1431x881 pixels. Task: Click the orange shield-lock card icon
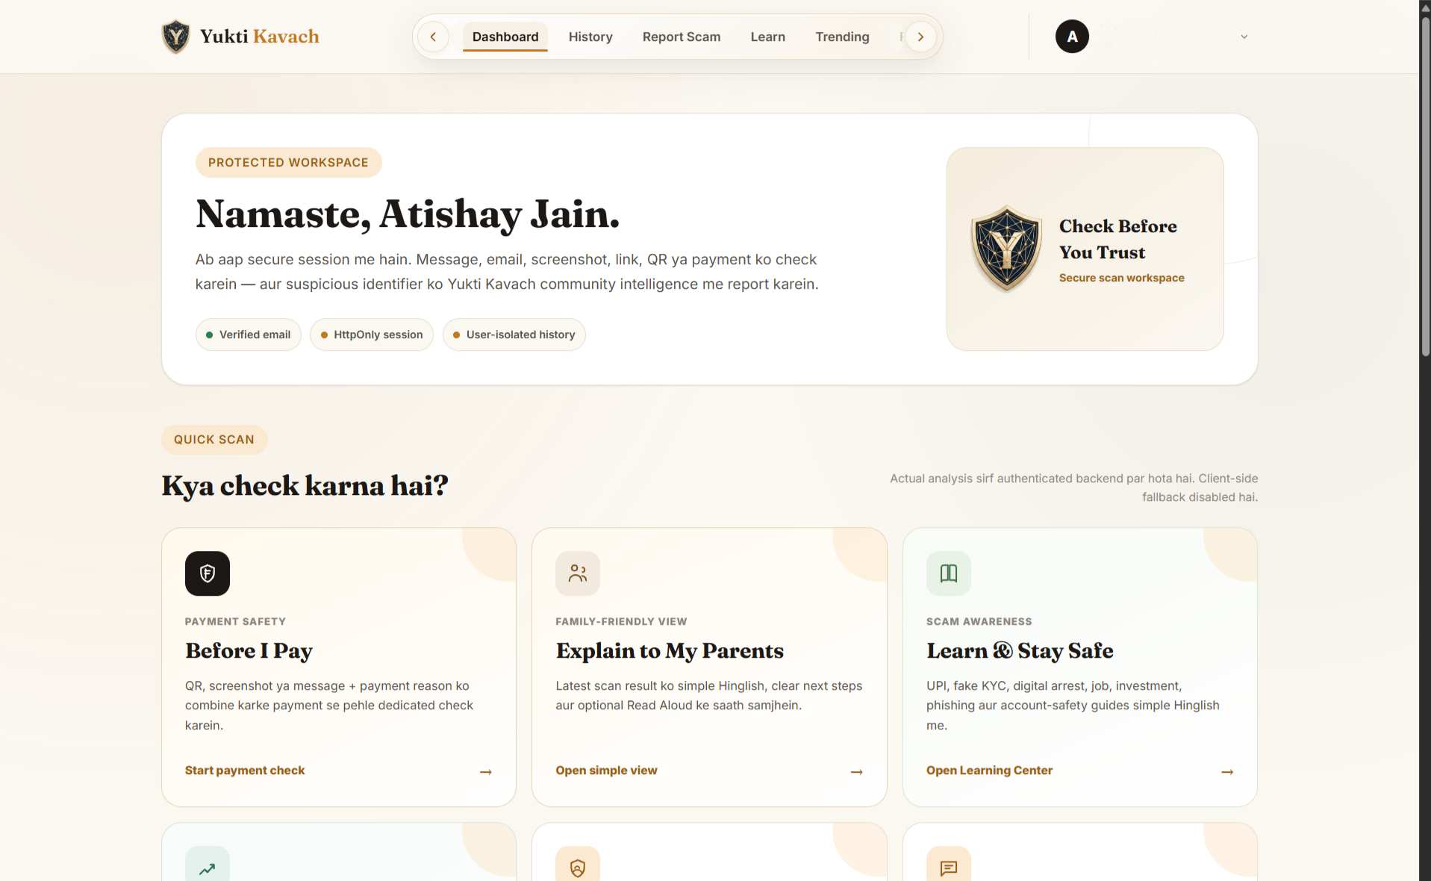tap(578, 864)
